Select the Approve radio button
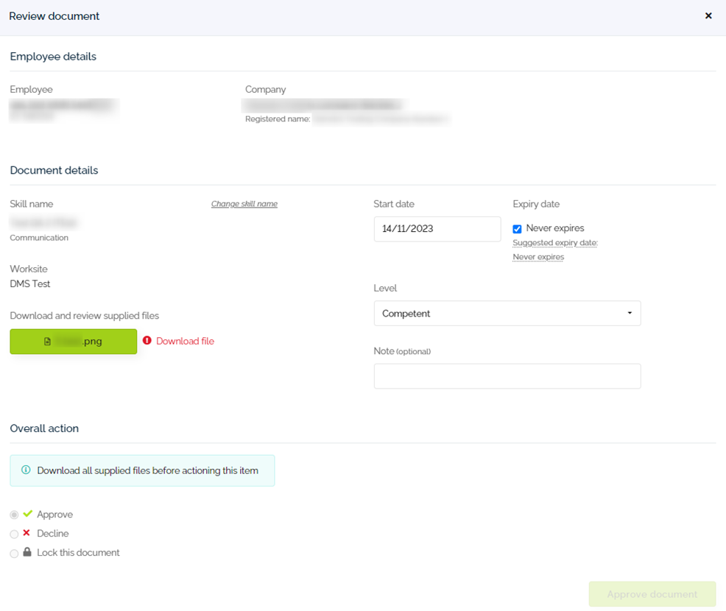 (13, 514)
